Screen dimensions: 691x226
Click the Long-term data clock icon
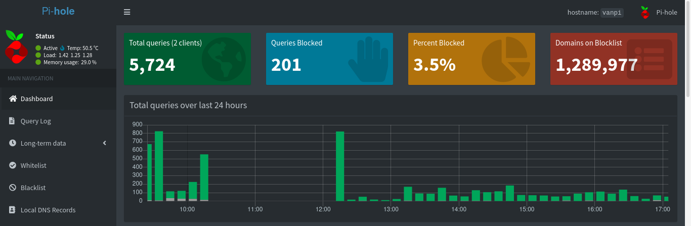point(13,143)
